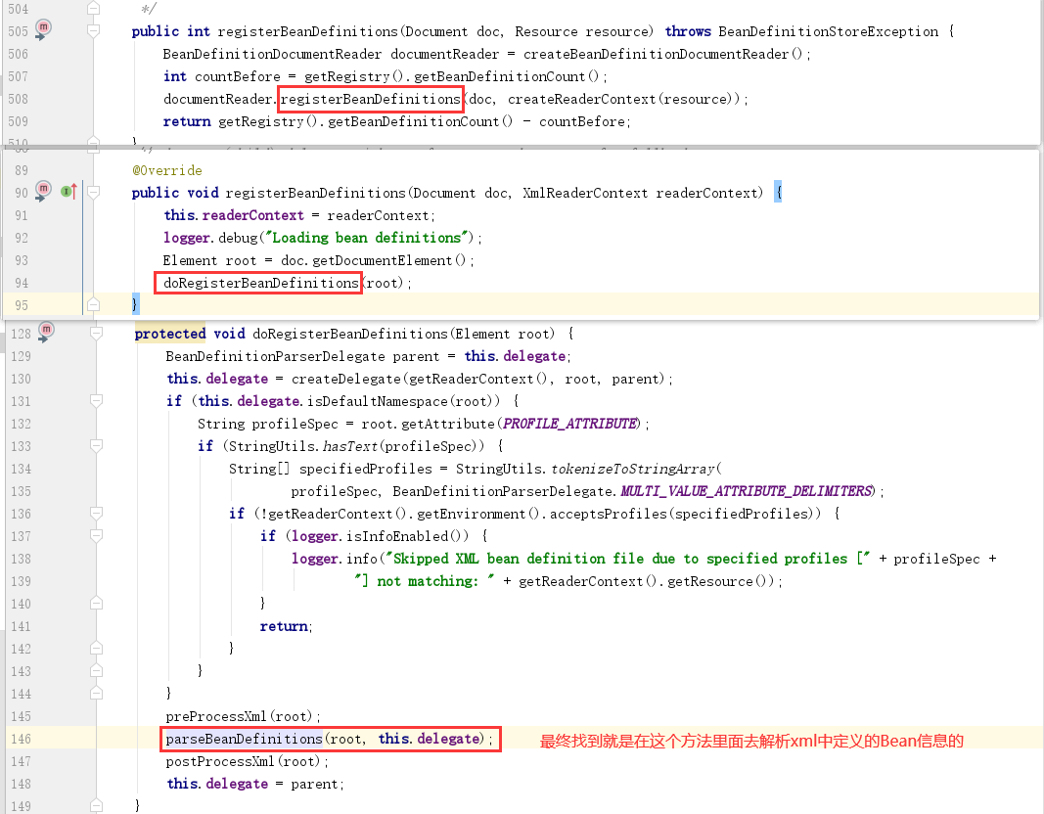The width and height of the screenshot is (1044, 814).
Task: Click the red-boxed registerBeanDefinitions call on line 508
Action: pos(370,99)
